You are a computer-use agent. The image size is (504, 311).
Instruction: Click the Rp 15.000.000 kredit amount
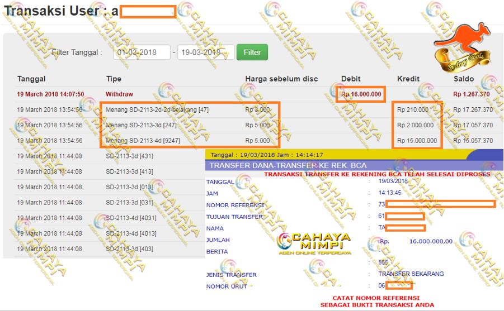pyautogui.click(x=417, y=141)
